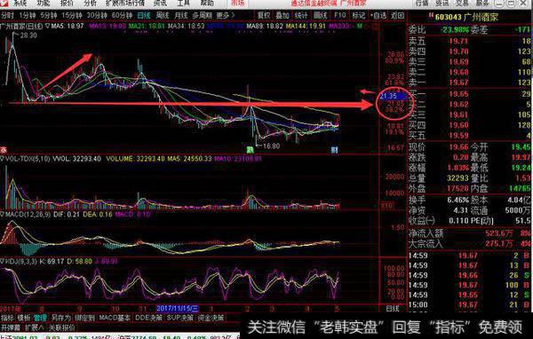Screen dimensions: 533x339
Task: Switch to 1分钟 period
Action: pos(28,16)
